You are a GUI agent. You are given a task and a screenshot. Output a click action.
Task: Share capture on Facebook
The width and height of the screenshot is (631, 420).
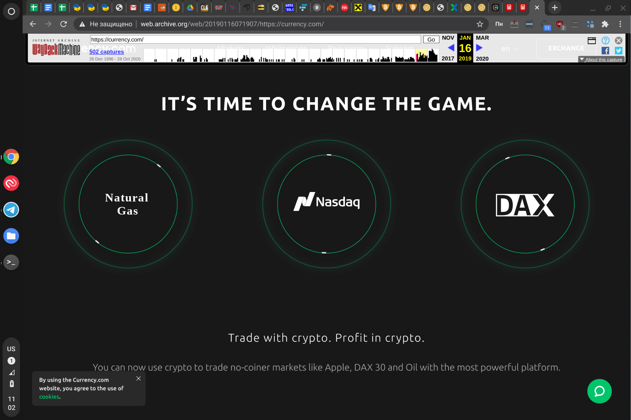605,51
